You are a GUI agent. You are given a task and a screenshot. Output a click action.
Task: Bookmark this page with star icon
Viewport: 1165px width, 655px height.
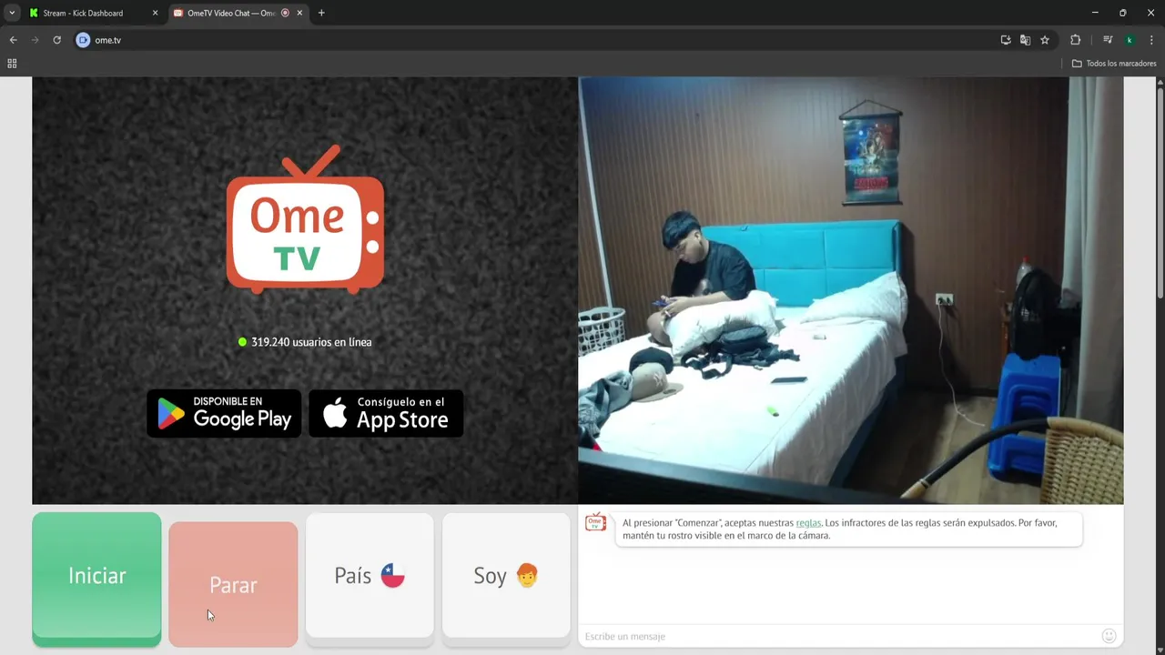click(x=1045, y=40)
